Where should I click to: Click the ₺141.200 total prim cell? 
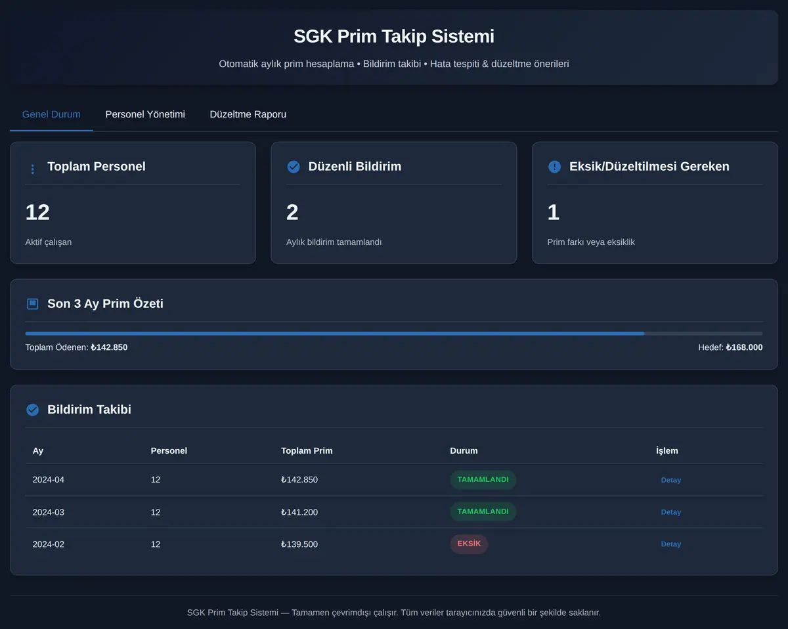[299, 512]
